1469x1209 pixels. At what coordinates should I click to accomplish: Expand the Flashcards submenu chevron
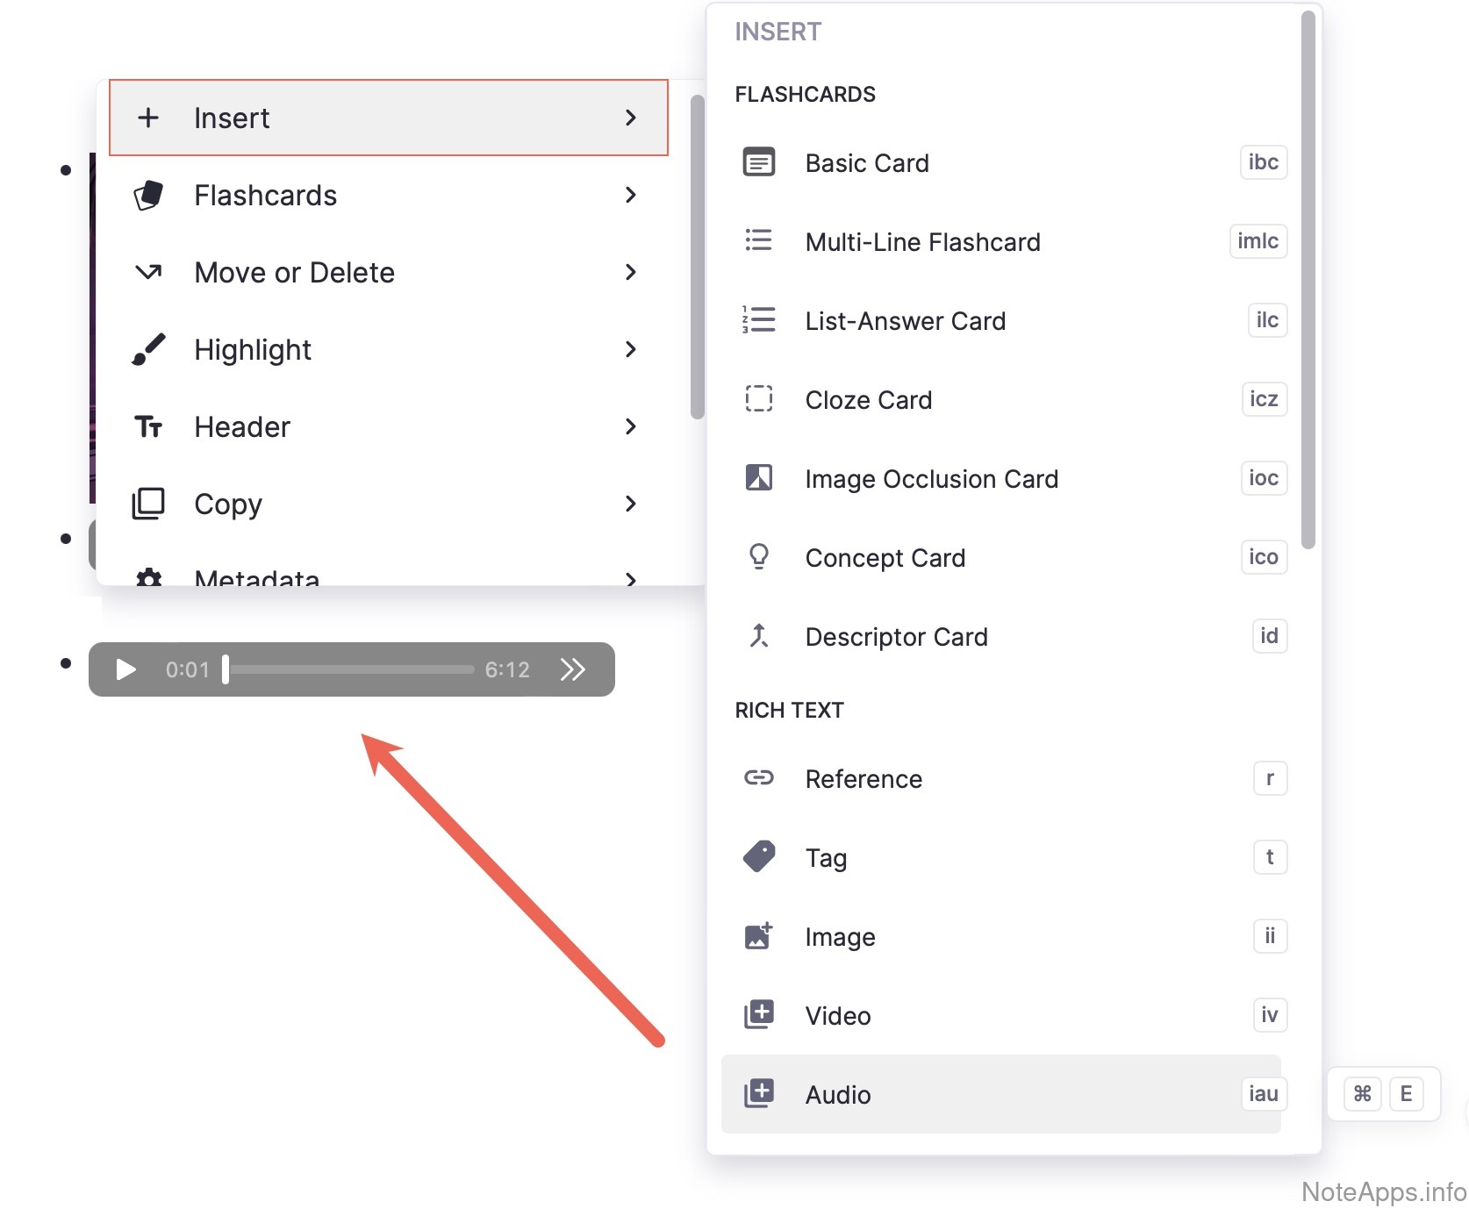pos(630,195)
